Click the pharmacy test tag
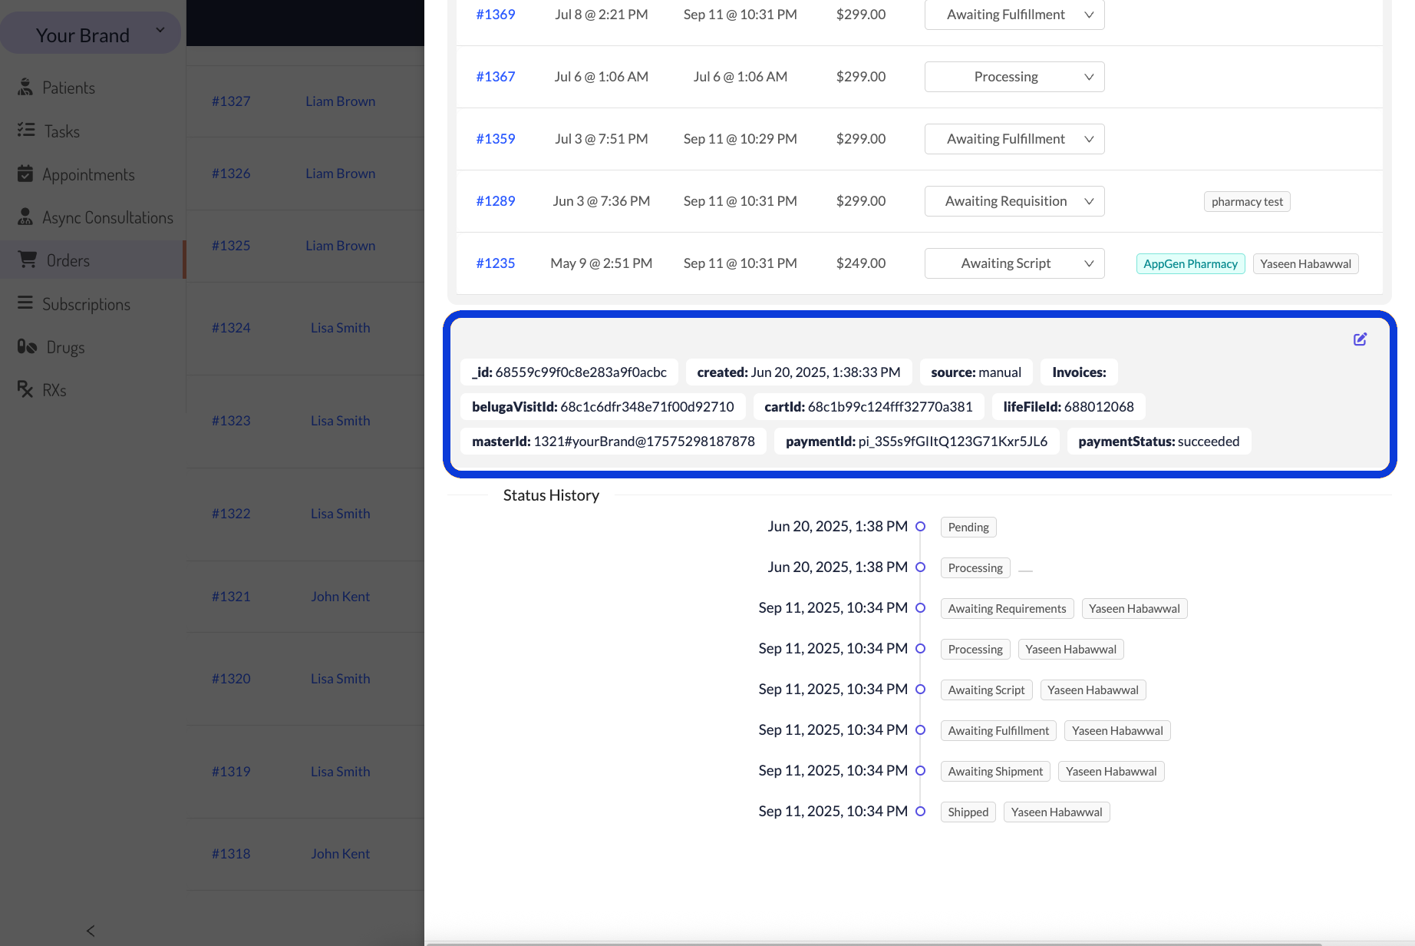1415x946 pixels. [x=1246, y=202]
